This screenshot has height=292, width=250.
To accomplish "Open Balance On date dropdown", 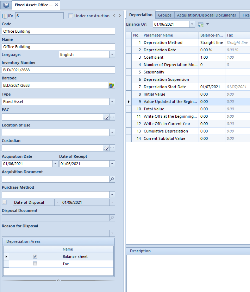I will coord(192,24).
